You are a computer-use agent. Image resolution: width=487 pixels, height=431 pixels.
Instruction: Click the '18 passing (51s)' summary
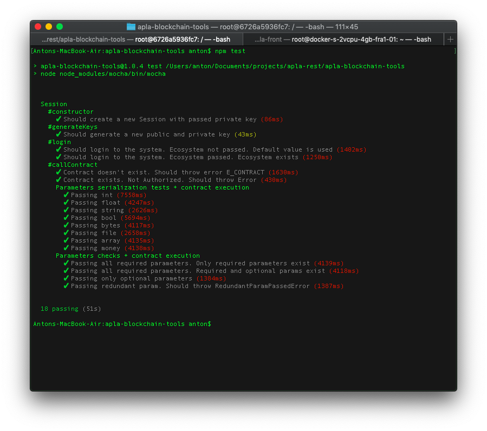click(71, 309)
